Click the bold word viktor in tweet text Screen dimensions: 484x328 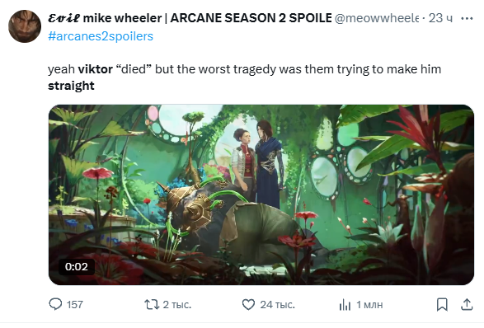(96, 69)
